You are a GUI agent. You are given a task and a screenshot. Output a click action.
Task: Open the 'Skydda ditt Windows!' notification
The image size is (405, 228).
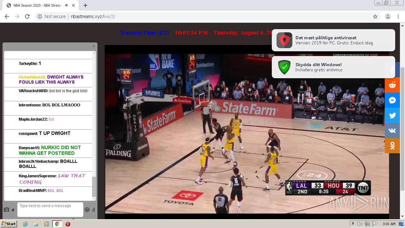[x=333, y=67]
